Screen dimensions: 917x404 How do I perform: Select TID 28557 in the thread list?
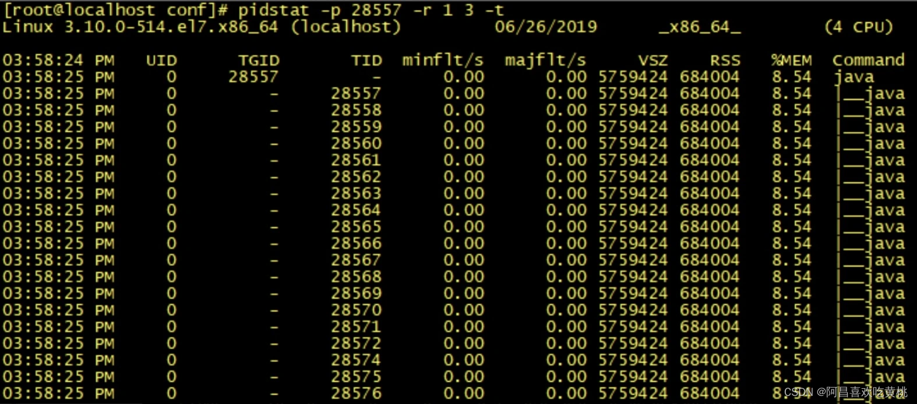point(356,94)
